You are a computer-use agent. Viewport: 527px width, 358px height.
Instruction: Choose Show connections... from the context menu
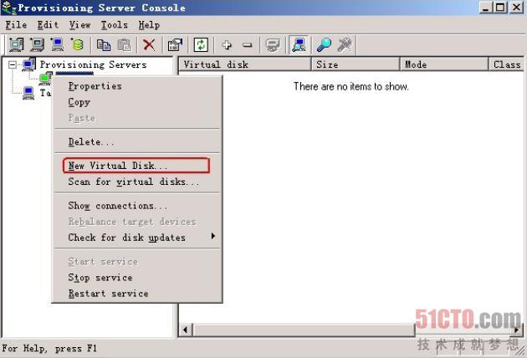pos(137,206)
